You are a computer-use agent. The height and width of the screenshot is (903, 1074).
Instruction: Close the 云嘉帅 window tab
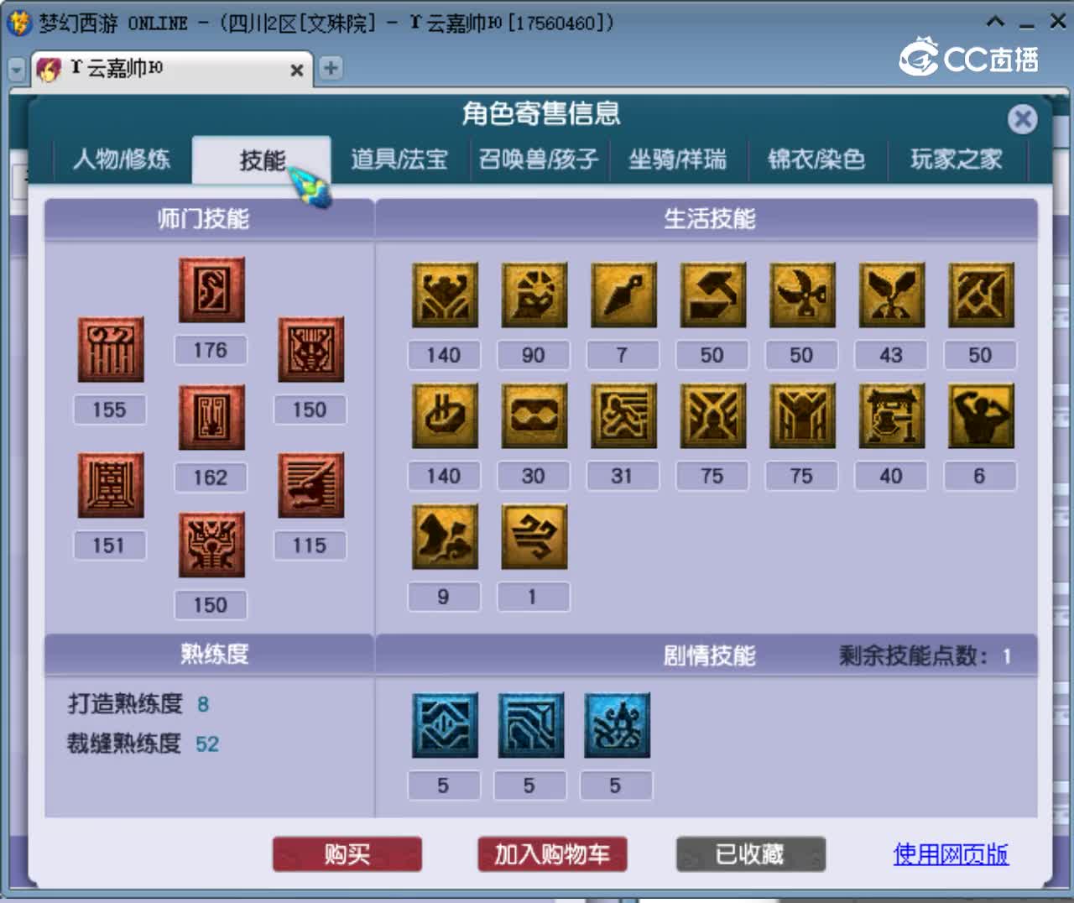(296, 70)
